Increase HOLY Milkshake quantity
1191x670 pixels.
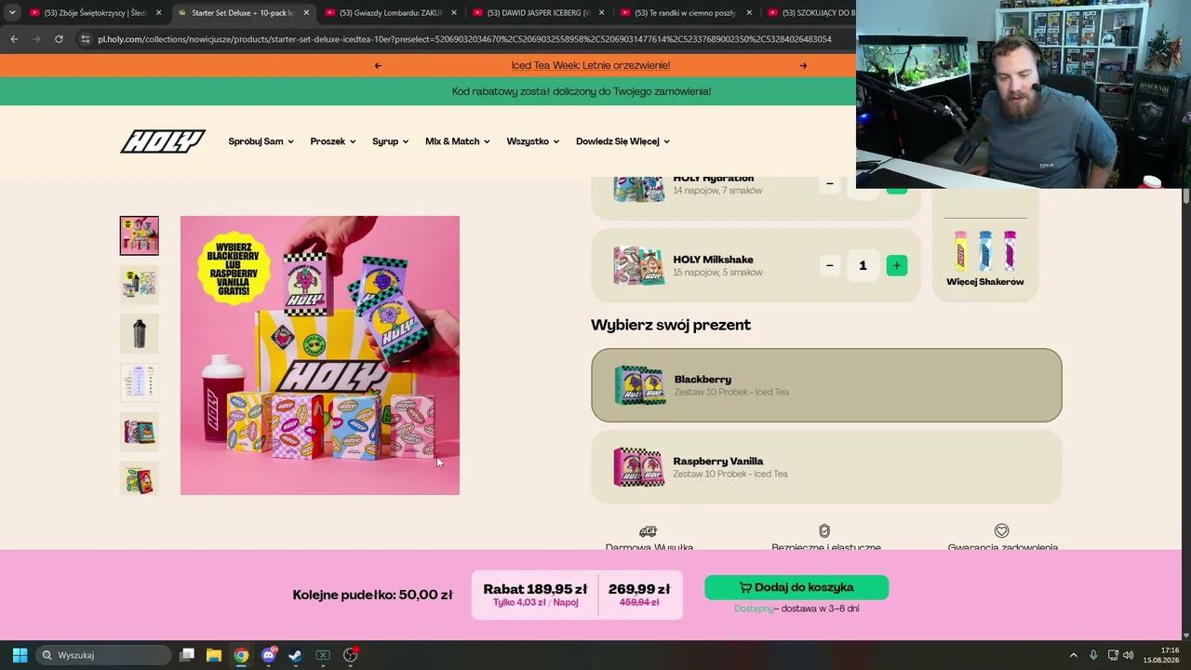coord(897,266)
